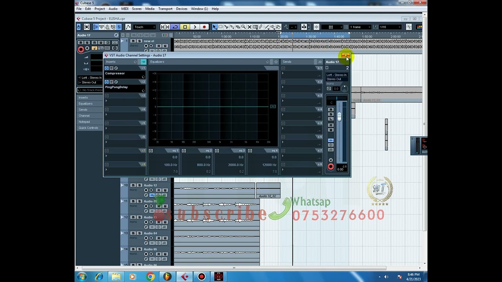Screen dimensions: 502x282
Task: Enable EQ band 4 power button
Action: 250,151
